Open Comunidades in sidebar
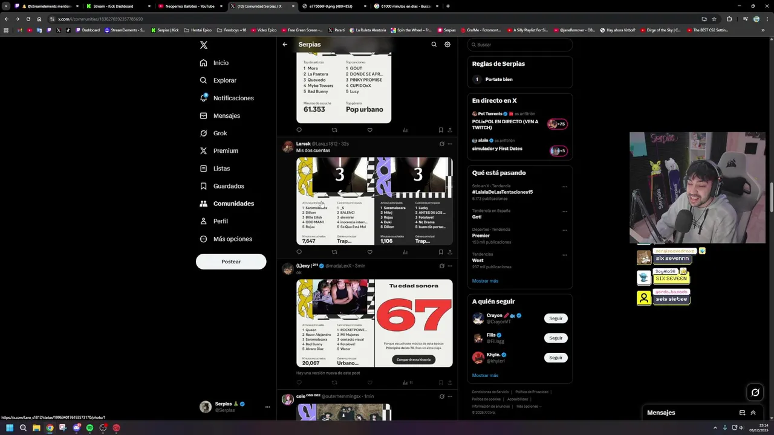774x435 pixels. coord(227,204)
